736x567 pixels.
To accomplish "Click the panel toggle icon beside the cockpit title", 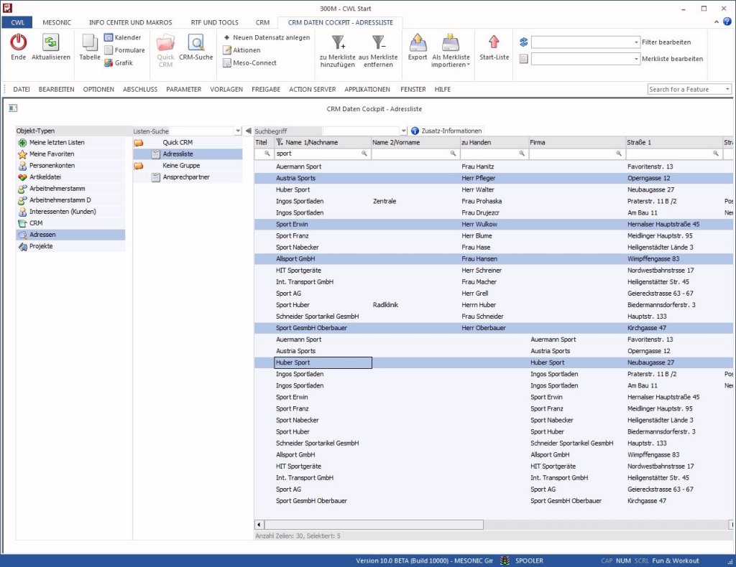I will [13, 108].
